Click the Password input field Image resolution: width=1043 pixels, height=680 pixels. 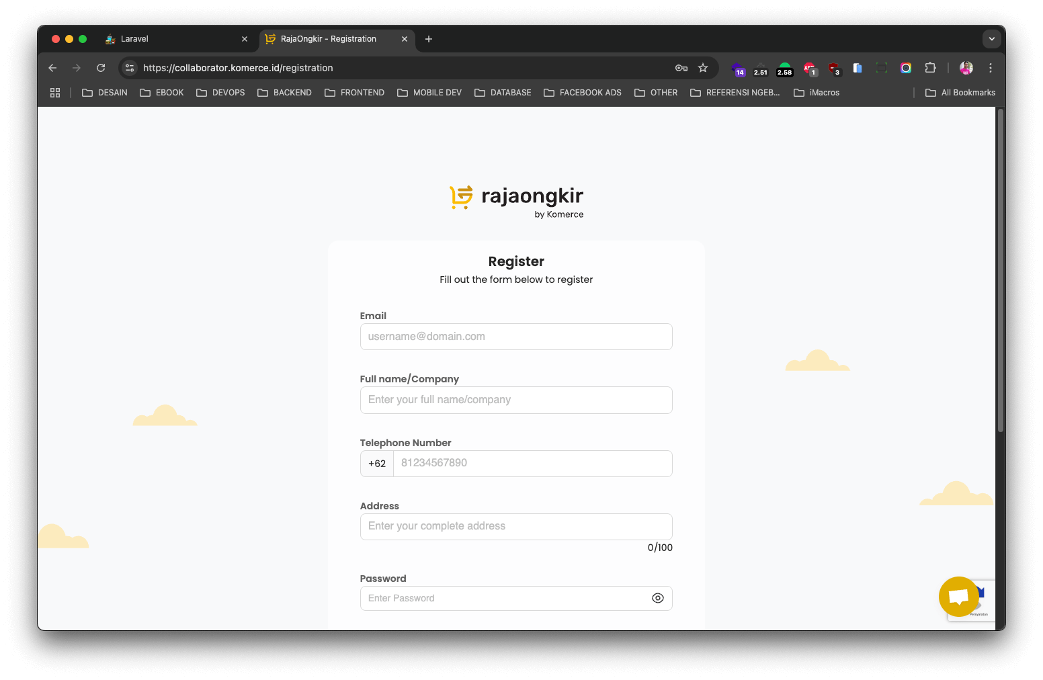click(x=516, y=598)
